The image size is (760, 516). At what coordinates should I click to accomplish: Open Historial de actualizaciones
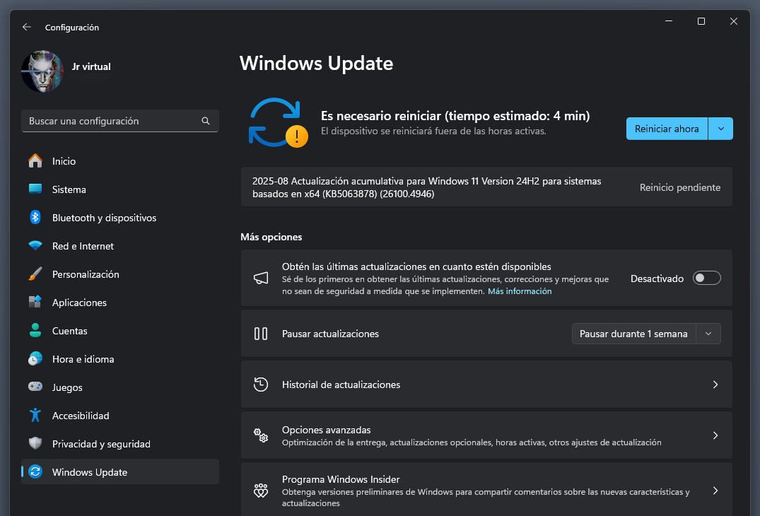click(486, 385)
